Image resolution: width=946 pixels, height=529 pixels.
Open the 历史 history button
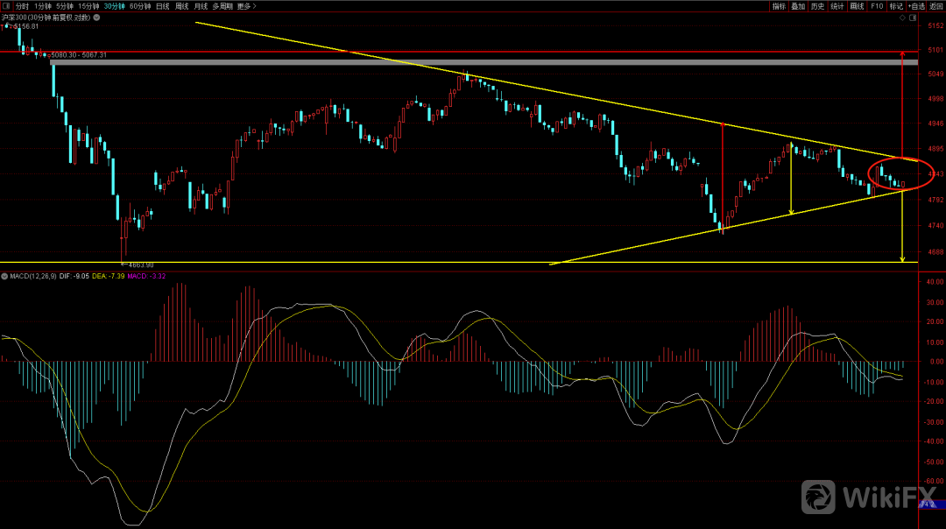point(817,6)
